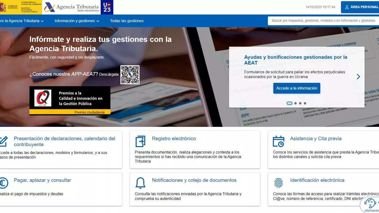
Task: Click the Asistencia y Cita previa calendar icon
Action: click(278, 141)
